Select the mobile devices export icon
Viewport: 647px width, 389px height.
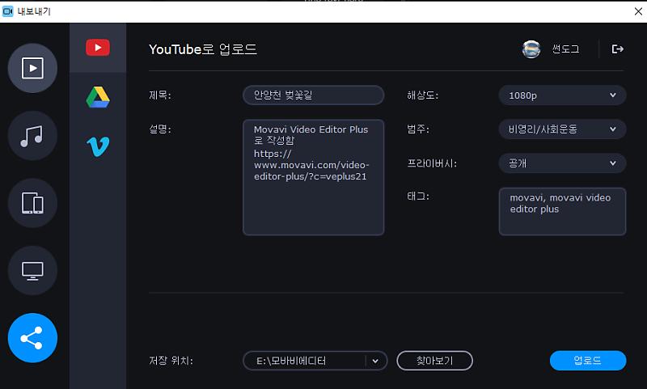tap(32, 203)
